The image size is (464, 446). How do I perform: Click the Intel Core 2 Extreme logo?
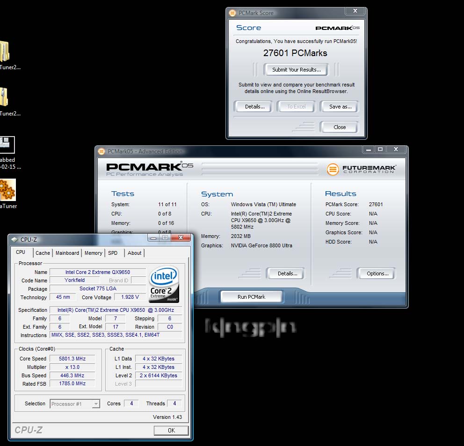tap(164, 284)
